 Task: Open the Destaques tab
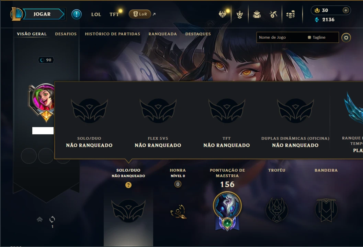click(198, 34)
